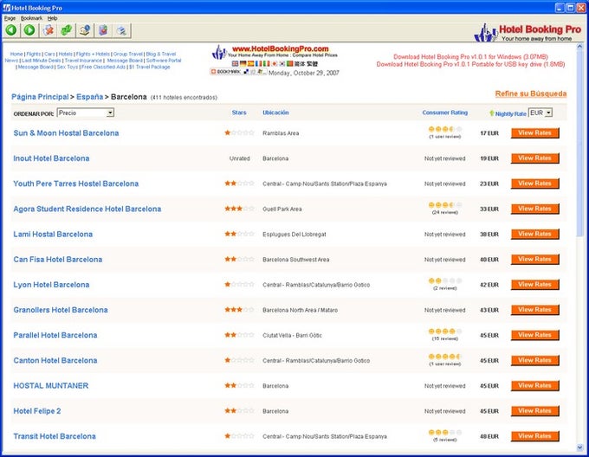Sort by the Ubicación column header
Viewport: 589px width, 457px height.
click(275, 113)
